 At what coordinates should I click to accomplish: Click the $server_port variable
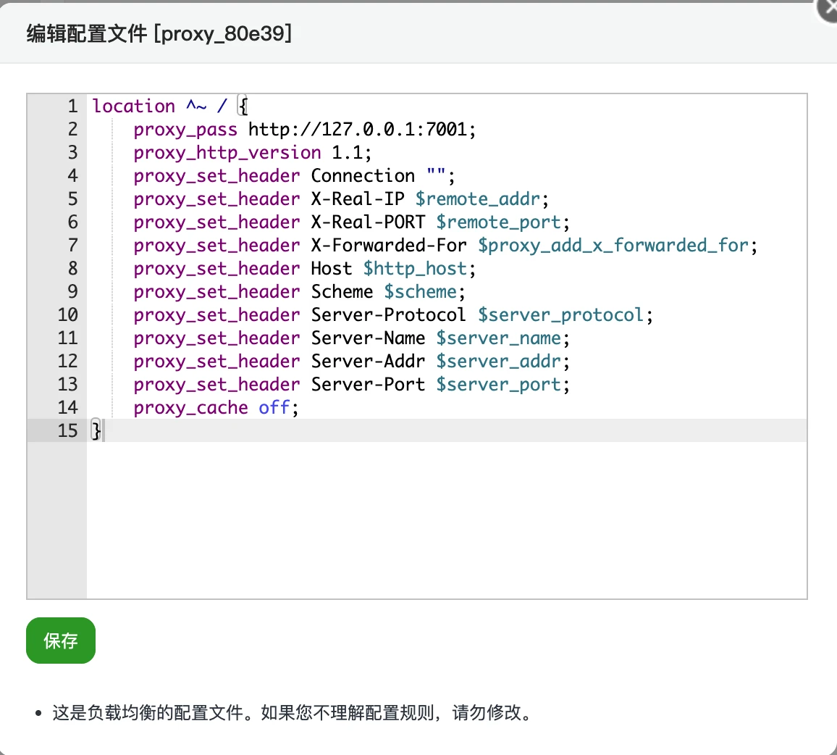pyautogui.click(x=499, y=385)
